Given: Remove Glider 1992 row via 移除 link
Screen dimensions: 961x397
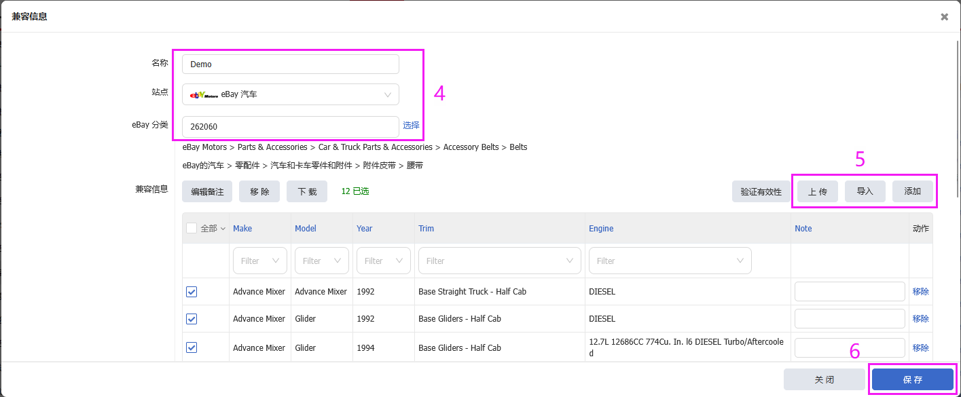Looking at the screenshot, I should pos(921,319).
